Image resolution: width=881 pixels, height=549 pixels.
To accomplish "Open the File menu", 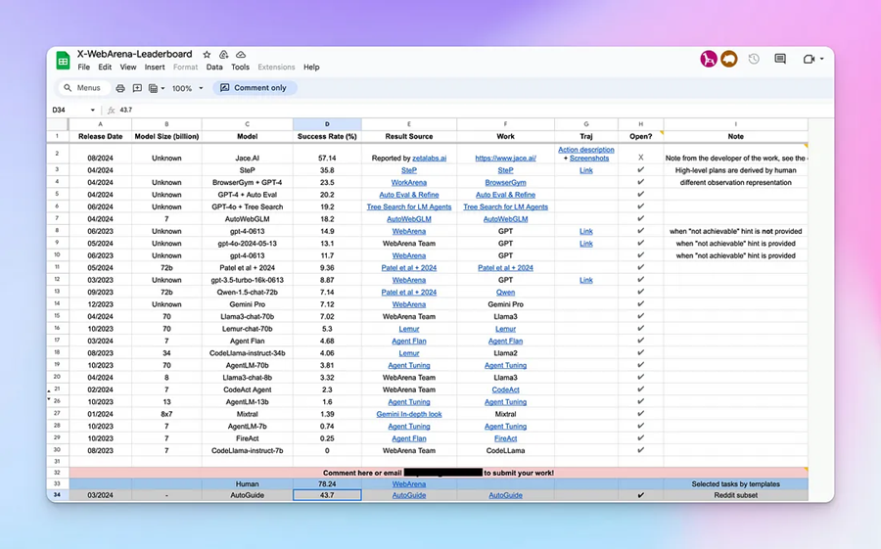I will point(84,67).
